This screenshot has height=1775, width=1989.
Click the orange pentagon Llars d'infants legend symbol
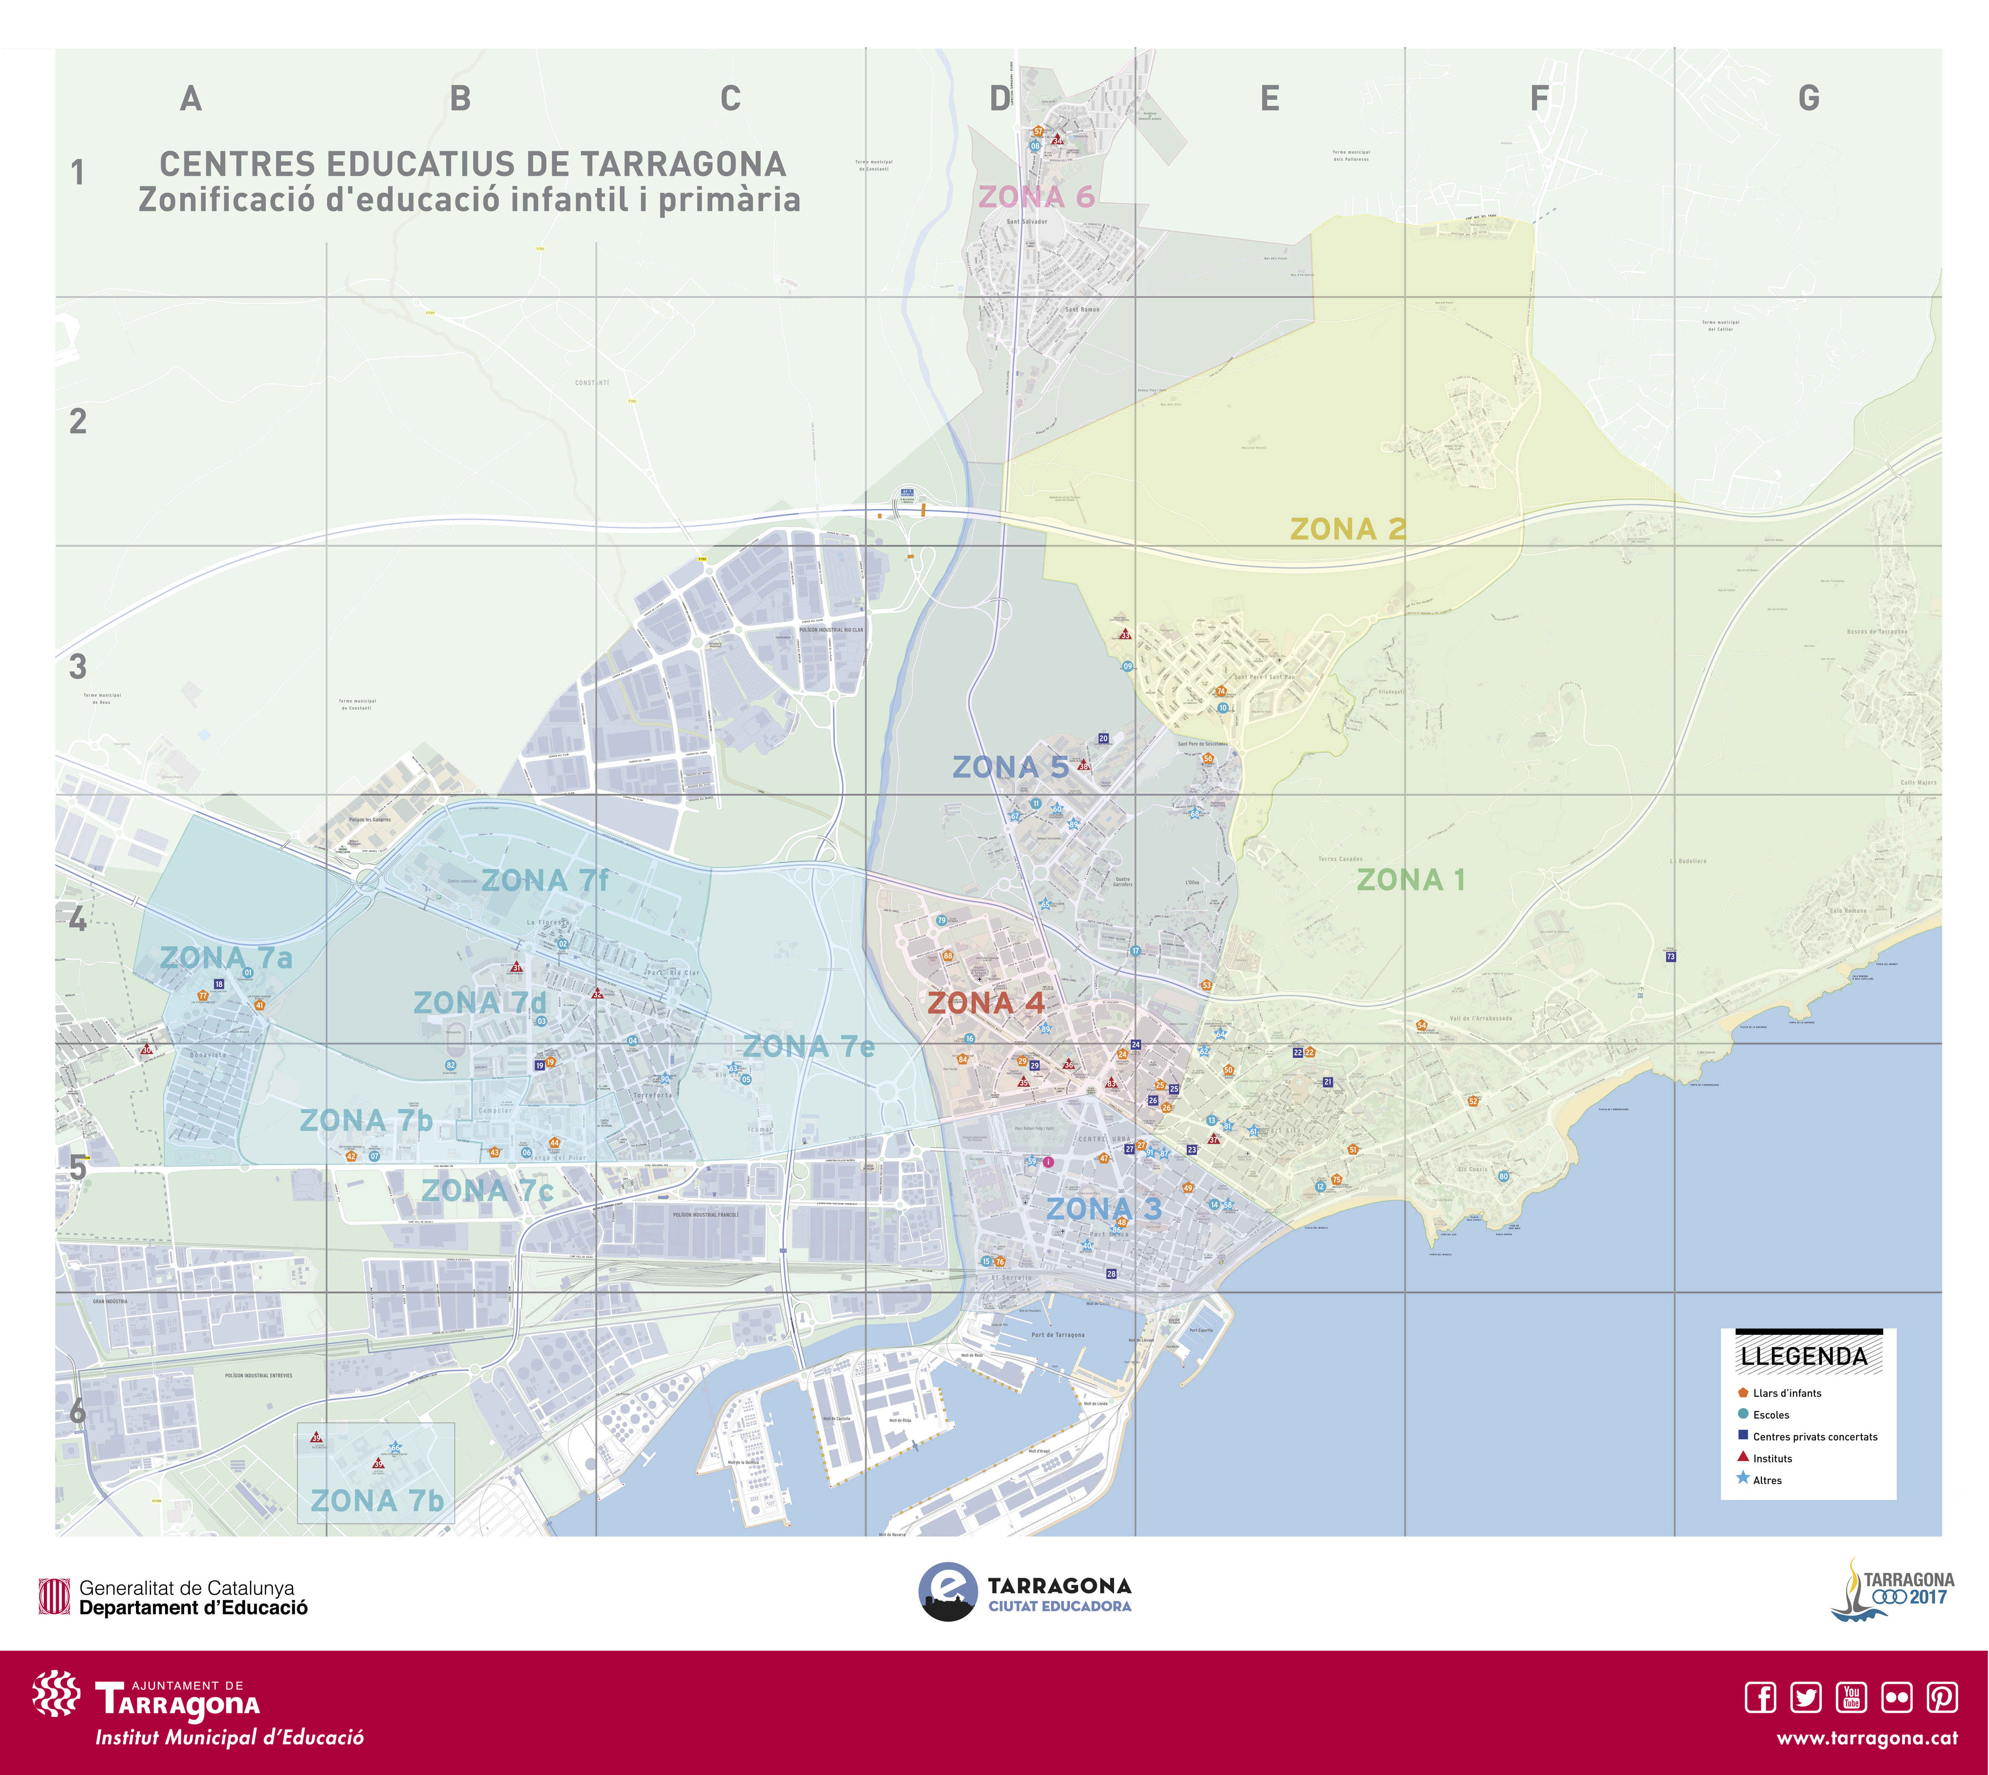1743,1394
